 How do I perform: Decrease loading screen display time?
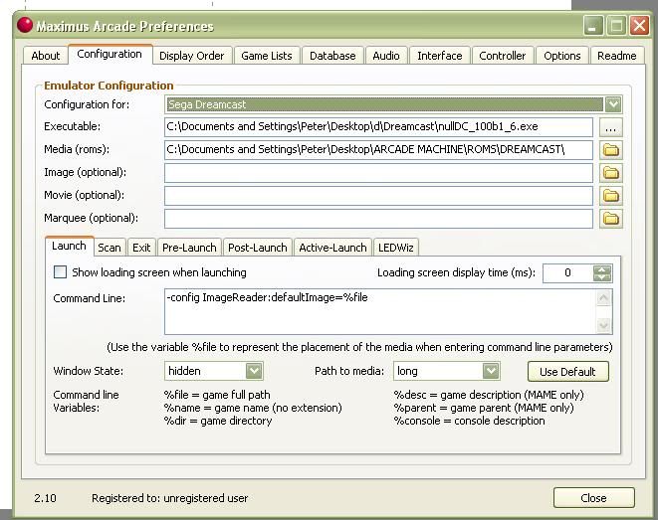tap(602, 277)
